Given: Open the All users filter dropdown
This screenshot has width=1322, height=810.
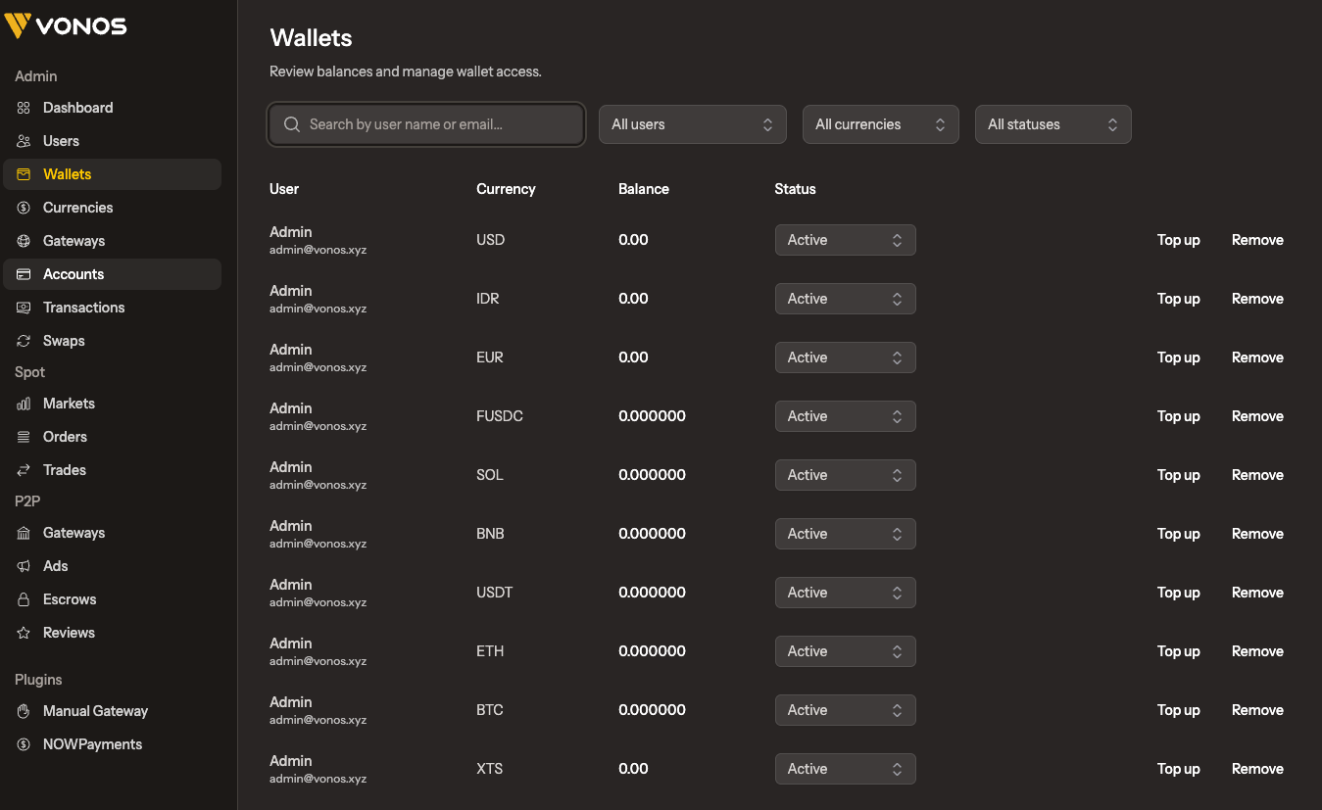Looking at the screenshot, I should 693,124.
